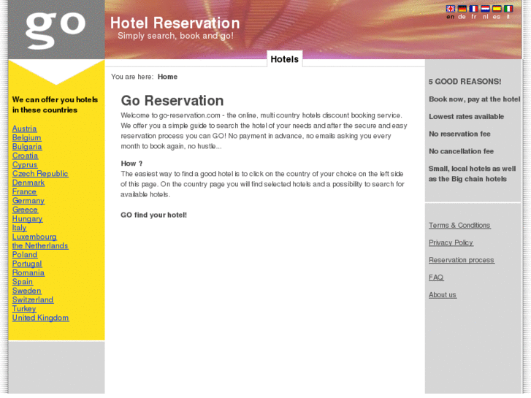Viewport: 531px width, 398px height.
Task: Open the FAQ link
Action: coord(436,277)
